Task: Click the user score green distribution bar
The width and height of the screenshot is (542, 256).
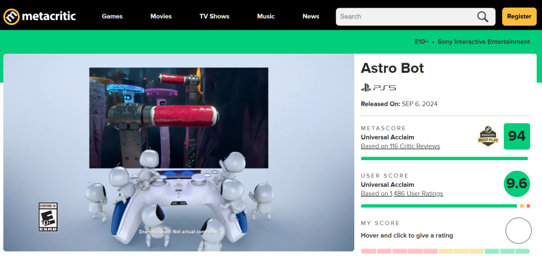Action: coord(439,206)
